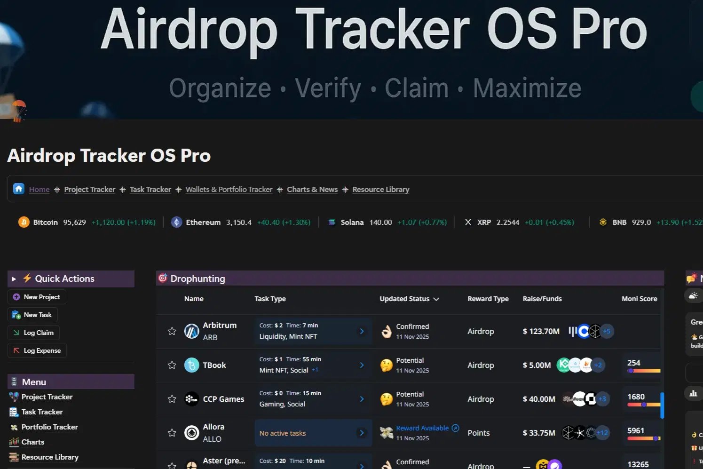Click the Arbitrum ARB project logo
The image size is (703, 469).
coord(191,331)
